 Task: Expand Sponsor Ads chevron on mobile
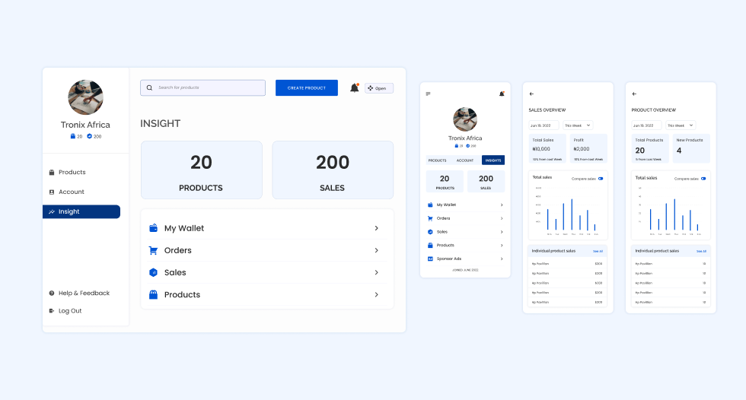click(x=501, y=259)
